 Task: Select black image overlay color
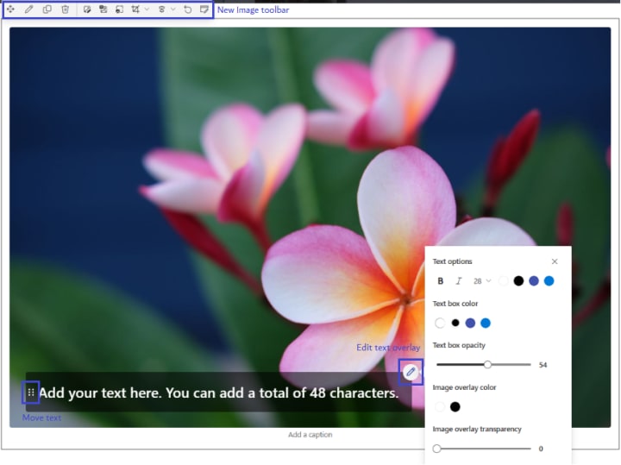tap(455, 407)
